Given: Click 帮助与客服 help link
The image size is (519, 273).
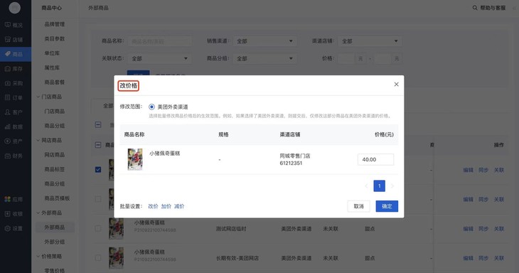Looking at the screenshot, I should coord(493,8).
